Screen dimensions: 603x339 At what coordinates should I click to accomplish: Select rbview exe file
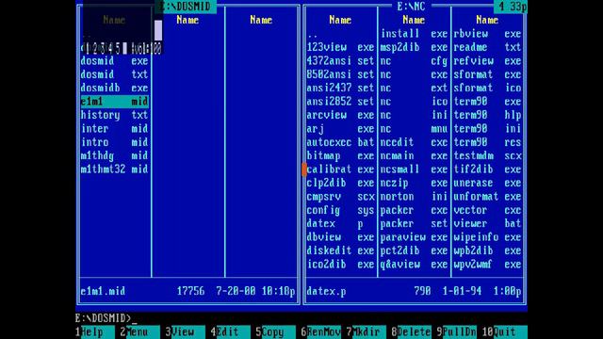coord(488,34)
